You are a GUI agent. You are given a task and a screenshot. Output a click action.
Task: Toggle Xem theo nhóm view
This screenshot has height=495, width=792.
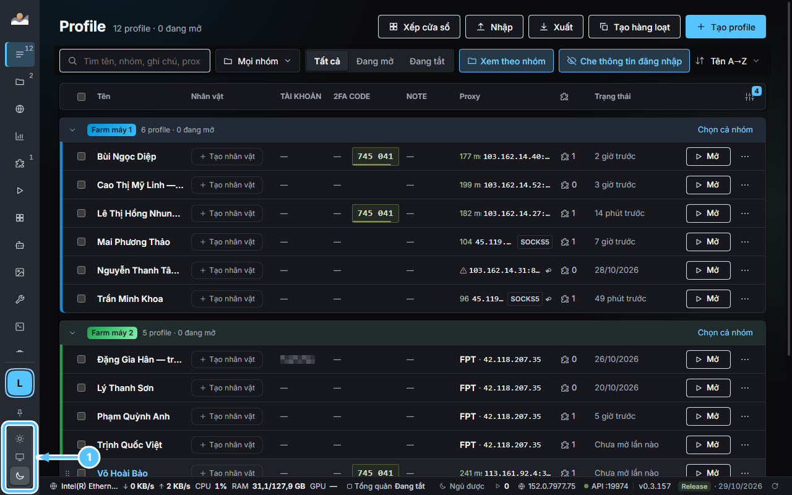pos(506,61)
